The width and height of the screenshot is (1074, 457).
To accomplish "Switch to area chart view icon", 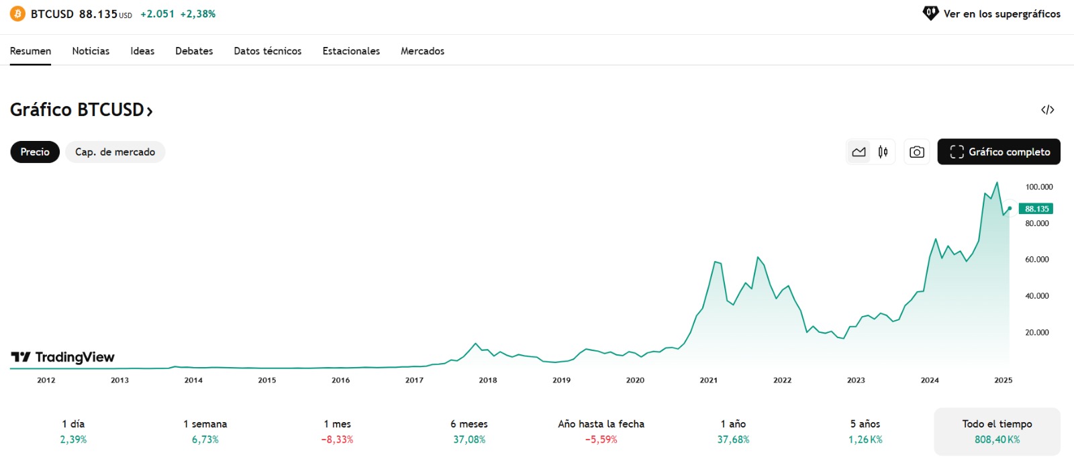I will 859,152.
